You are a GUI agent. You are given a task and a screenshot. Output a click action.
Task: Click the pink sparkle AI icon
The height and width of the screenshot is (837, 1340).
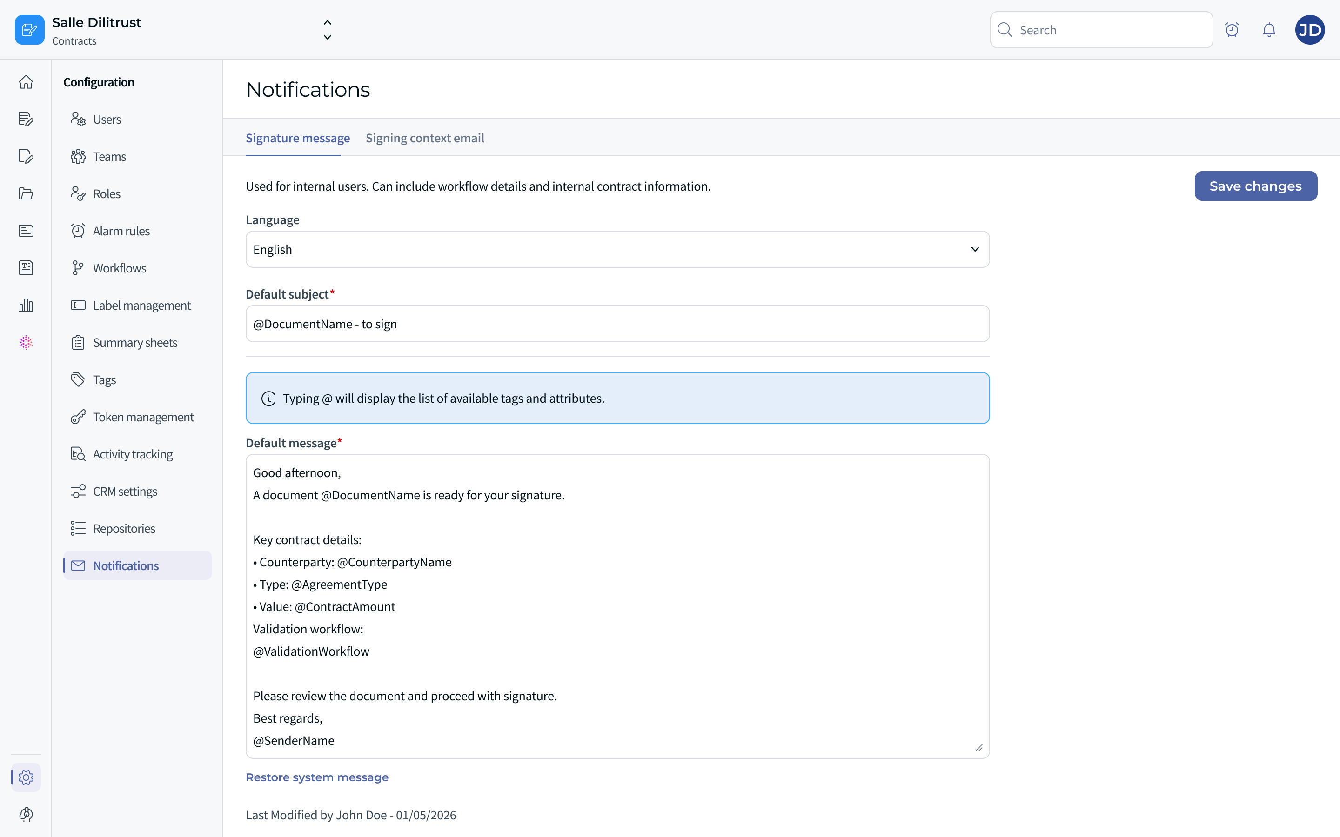[x=26, y=342]
